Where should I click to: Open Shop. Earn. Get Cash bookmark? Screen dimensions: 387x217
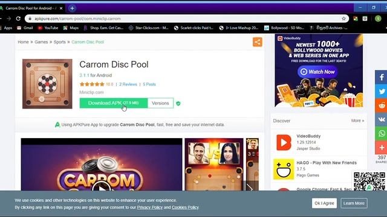click(103, 28)
